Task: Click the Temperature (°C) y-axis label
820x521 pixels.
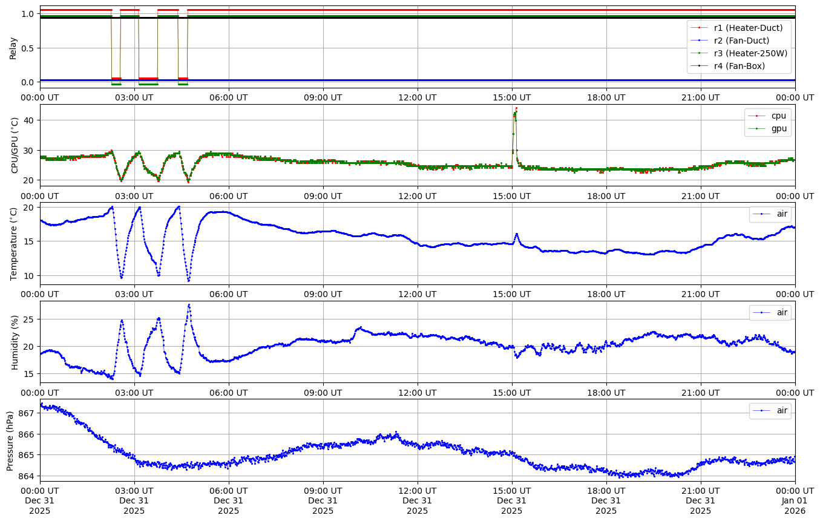Action: click(13, 243)
